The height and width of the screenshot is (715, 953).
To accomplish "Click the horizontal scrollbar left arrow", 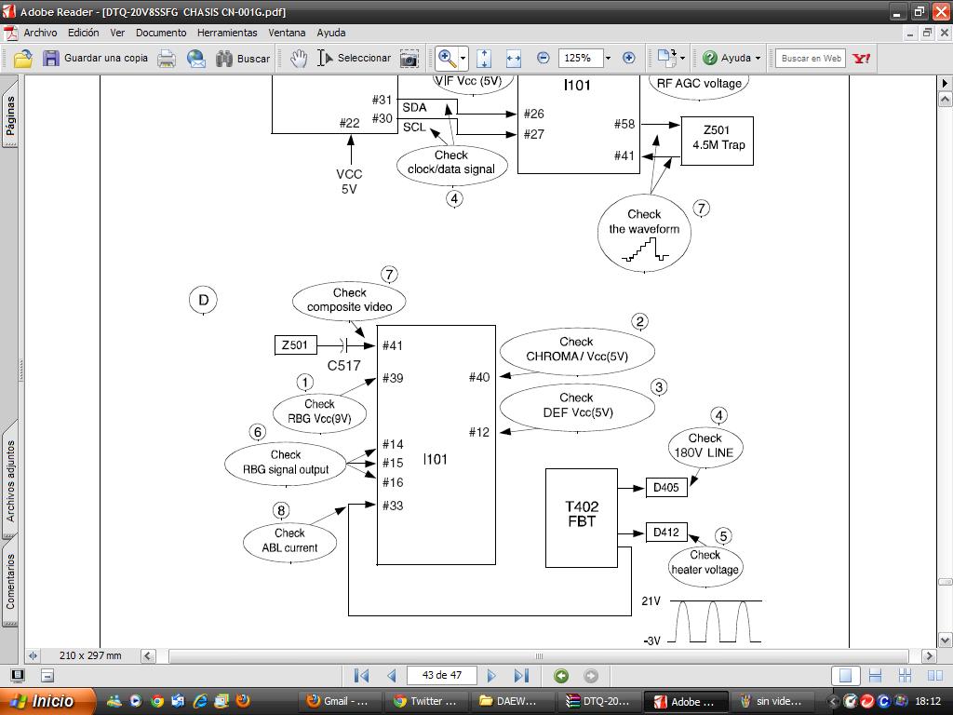I will (148, 656).
